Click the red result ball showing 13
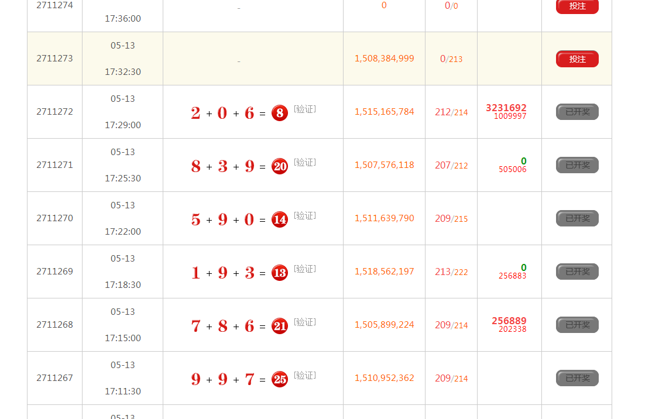652x419 pixels. click(x=280, y=273)
